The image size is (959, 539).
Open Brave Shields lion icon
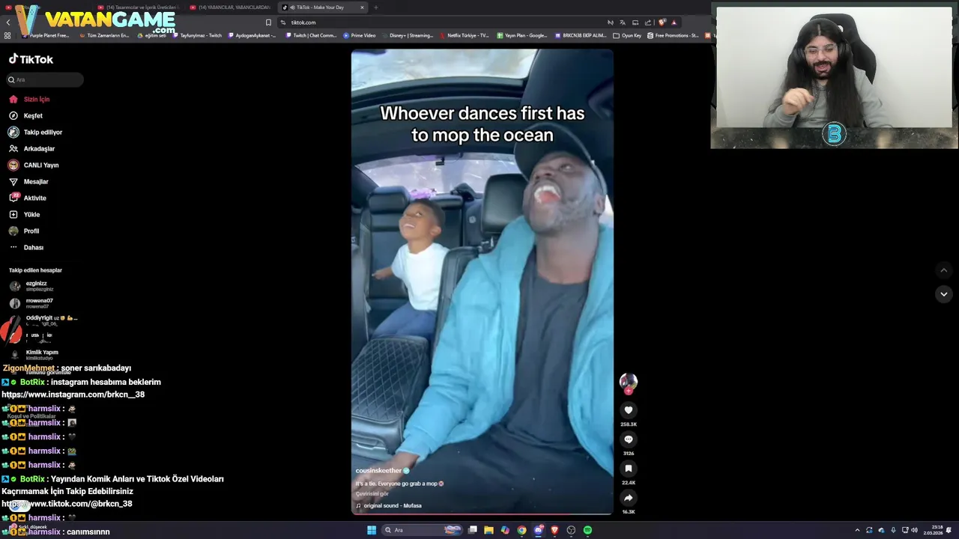(x=662, y=22)
